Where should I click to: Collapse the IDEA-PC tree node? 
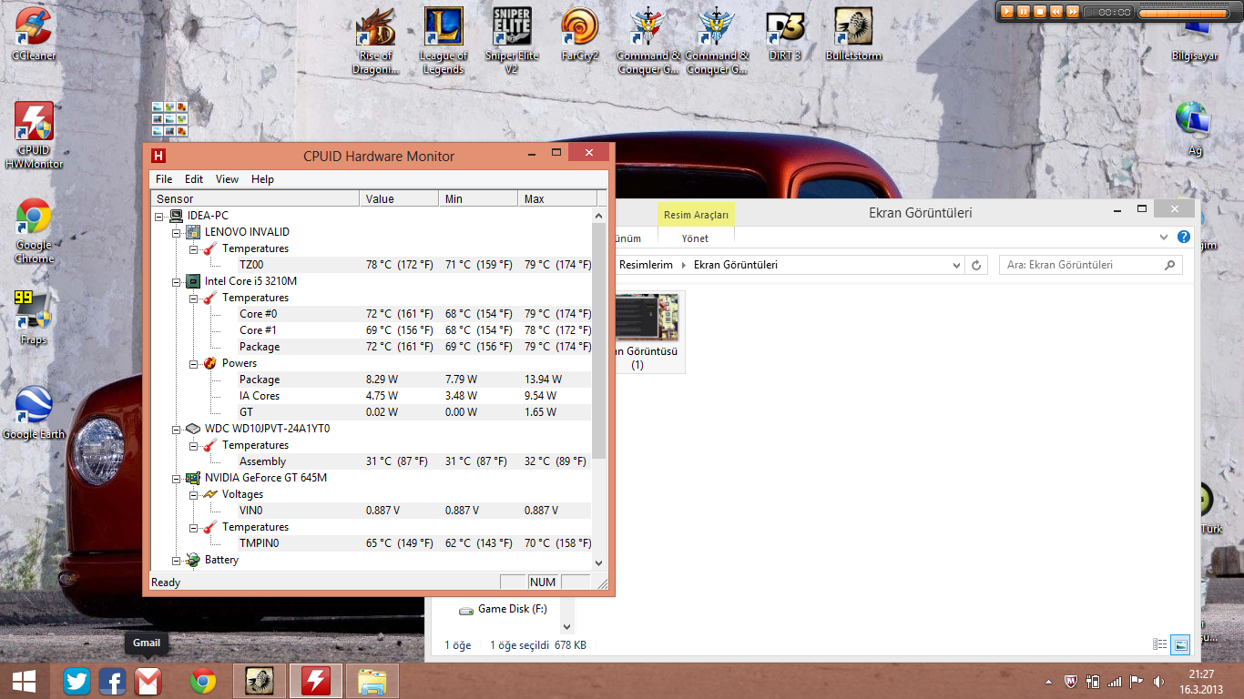coord(158,216)
